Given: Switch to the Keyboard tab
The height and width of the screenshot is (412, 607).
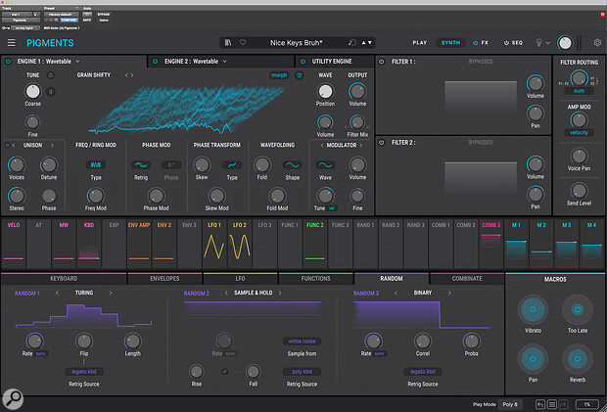Looking at the screenshot, I should click(x=64, y=279).
